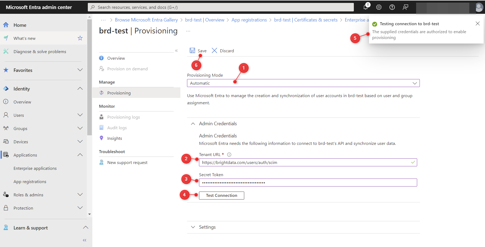This screenshot has width=485, height=247.
Task: Click the Groups people icon
Action: 6,128
